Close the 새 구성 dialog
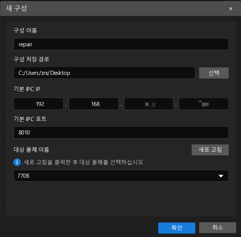 click(231, 9)
